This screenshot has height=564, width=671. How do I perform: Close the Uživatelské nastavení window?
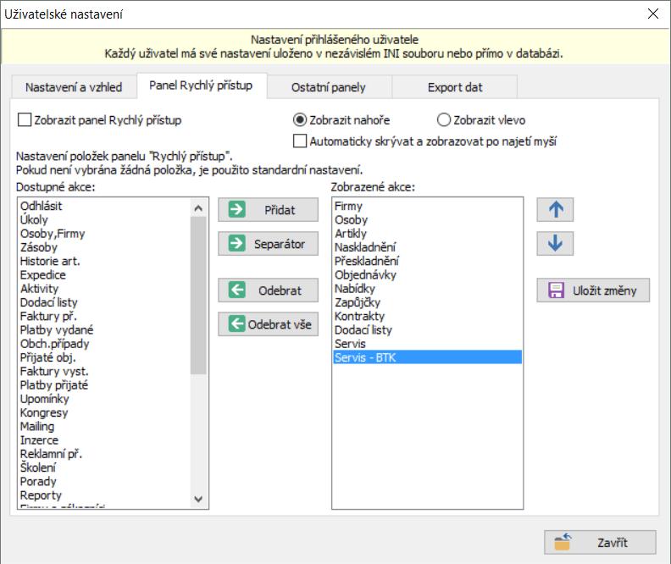tap(653, 14)
